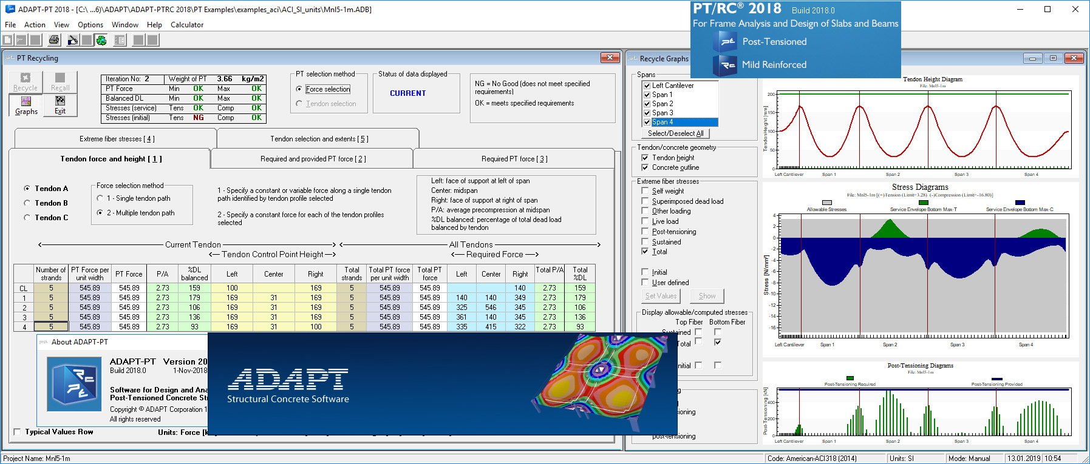Uncheck the Tendon height checkbox
1090x464 pixels.
point(645,158)
